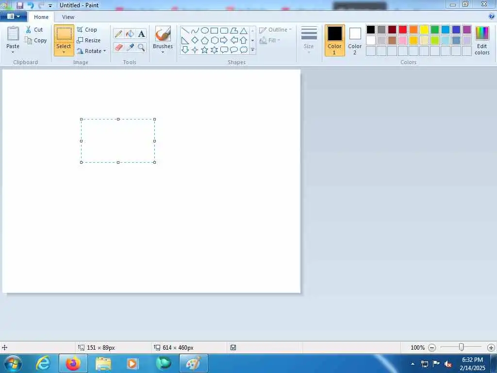497x373 pixels.
Task: Activate the Text tool
Action: pos(141,34)
